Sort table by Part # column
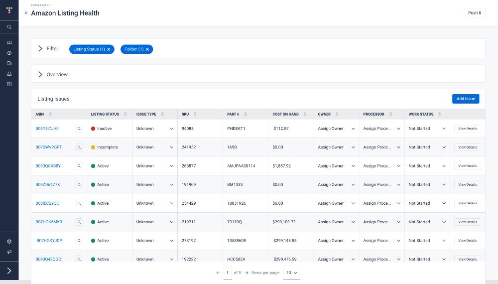The image size is (498, 284). [245, 114]
